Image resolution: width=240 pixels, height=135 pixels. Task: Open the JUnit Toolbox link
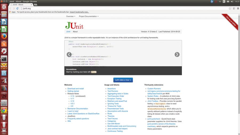(x=153, y=101)
